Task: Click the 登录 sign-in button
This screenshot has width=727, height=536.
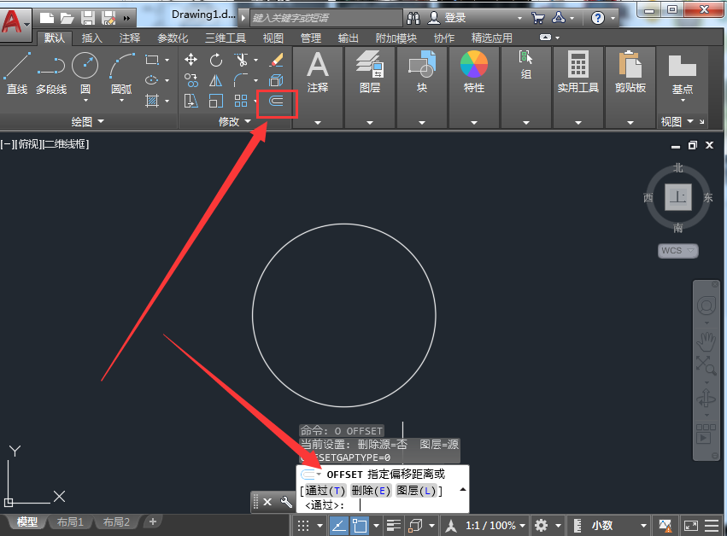Action: (x=448, y=18)
